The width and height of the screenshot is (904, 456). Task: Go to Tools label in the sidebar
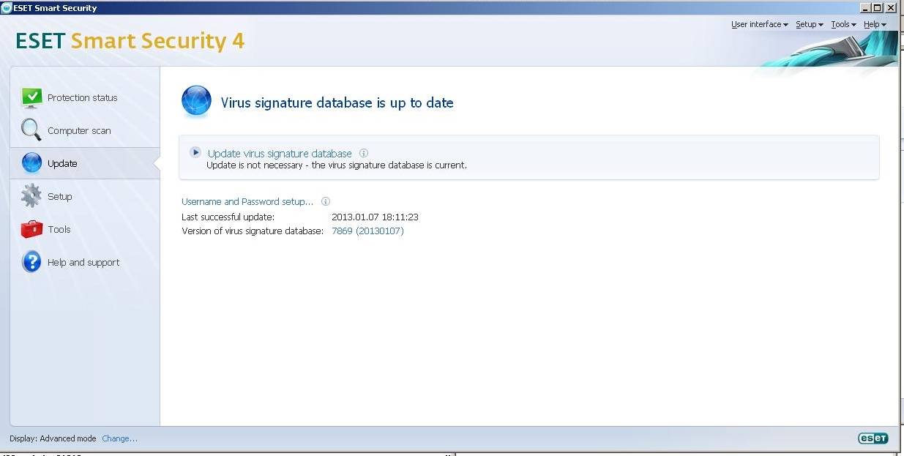[x=59, y=230]
